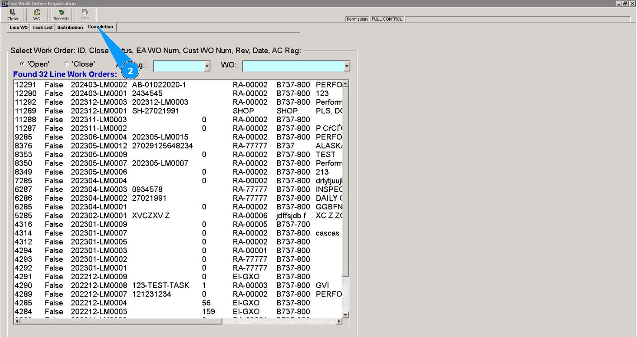This screenshot has height=337, width=637.
Task: Click the Close toolbar icon
Action: (x=13, y=15)
